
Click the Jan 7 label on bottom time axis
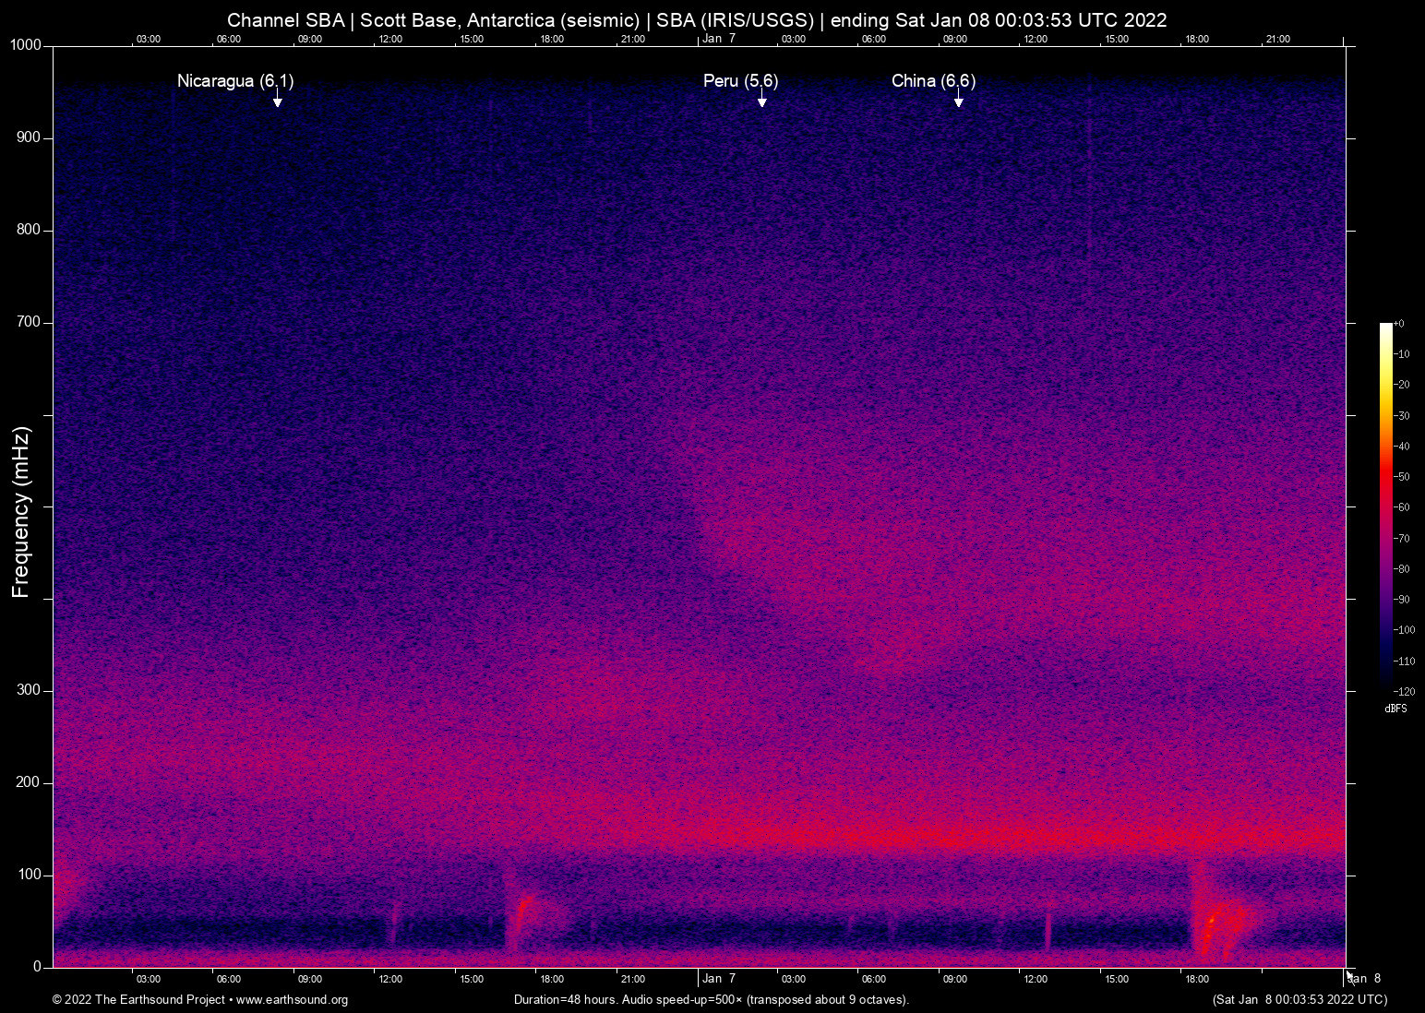pos(718,979)
